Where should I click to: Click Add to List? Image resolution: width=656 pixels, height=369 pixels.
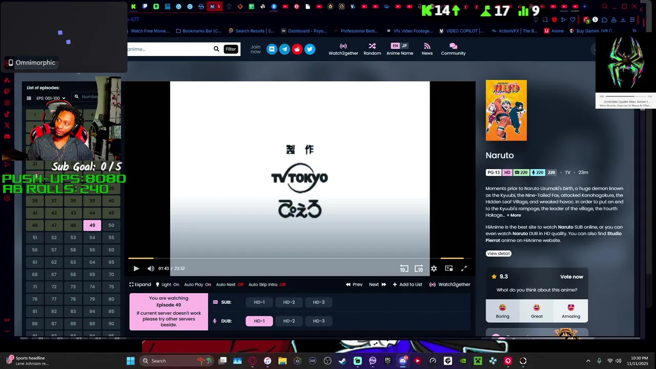(407, 284)
